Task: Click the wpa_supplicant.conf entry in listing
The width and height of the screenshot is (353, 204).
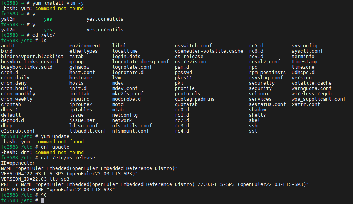Action: pyautogui.click(x=318, y=99)
